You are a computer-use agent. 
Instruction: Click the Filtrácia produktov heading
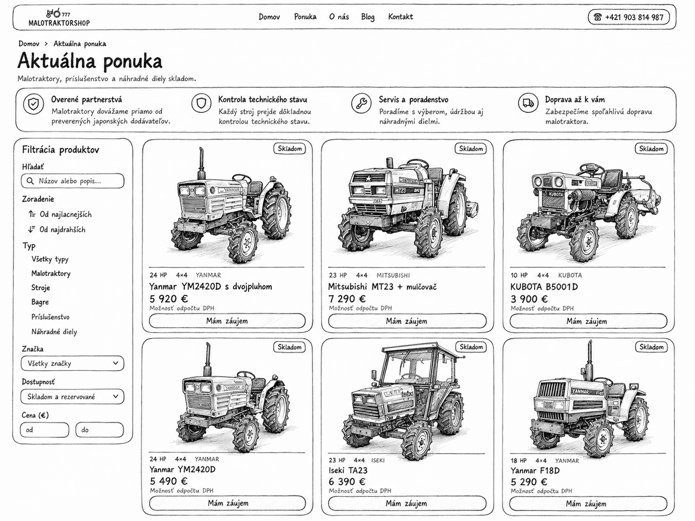(60, 150)
